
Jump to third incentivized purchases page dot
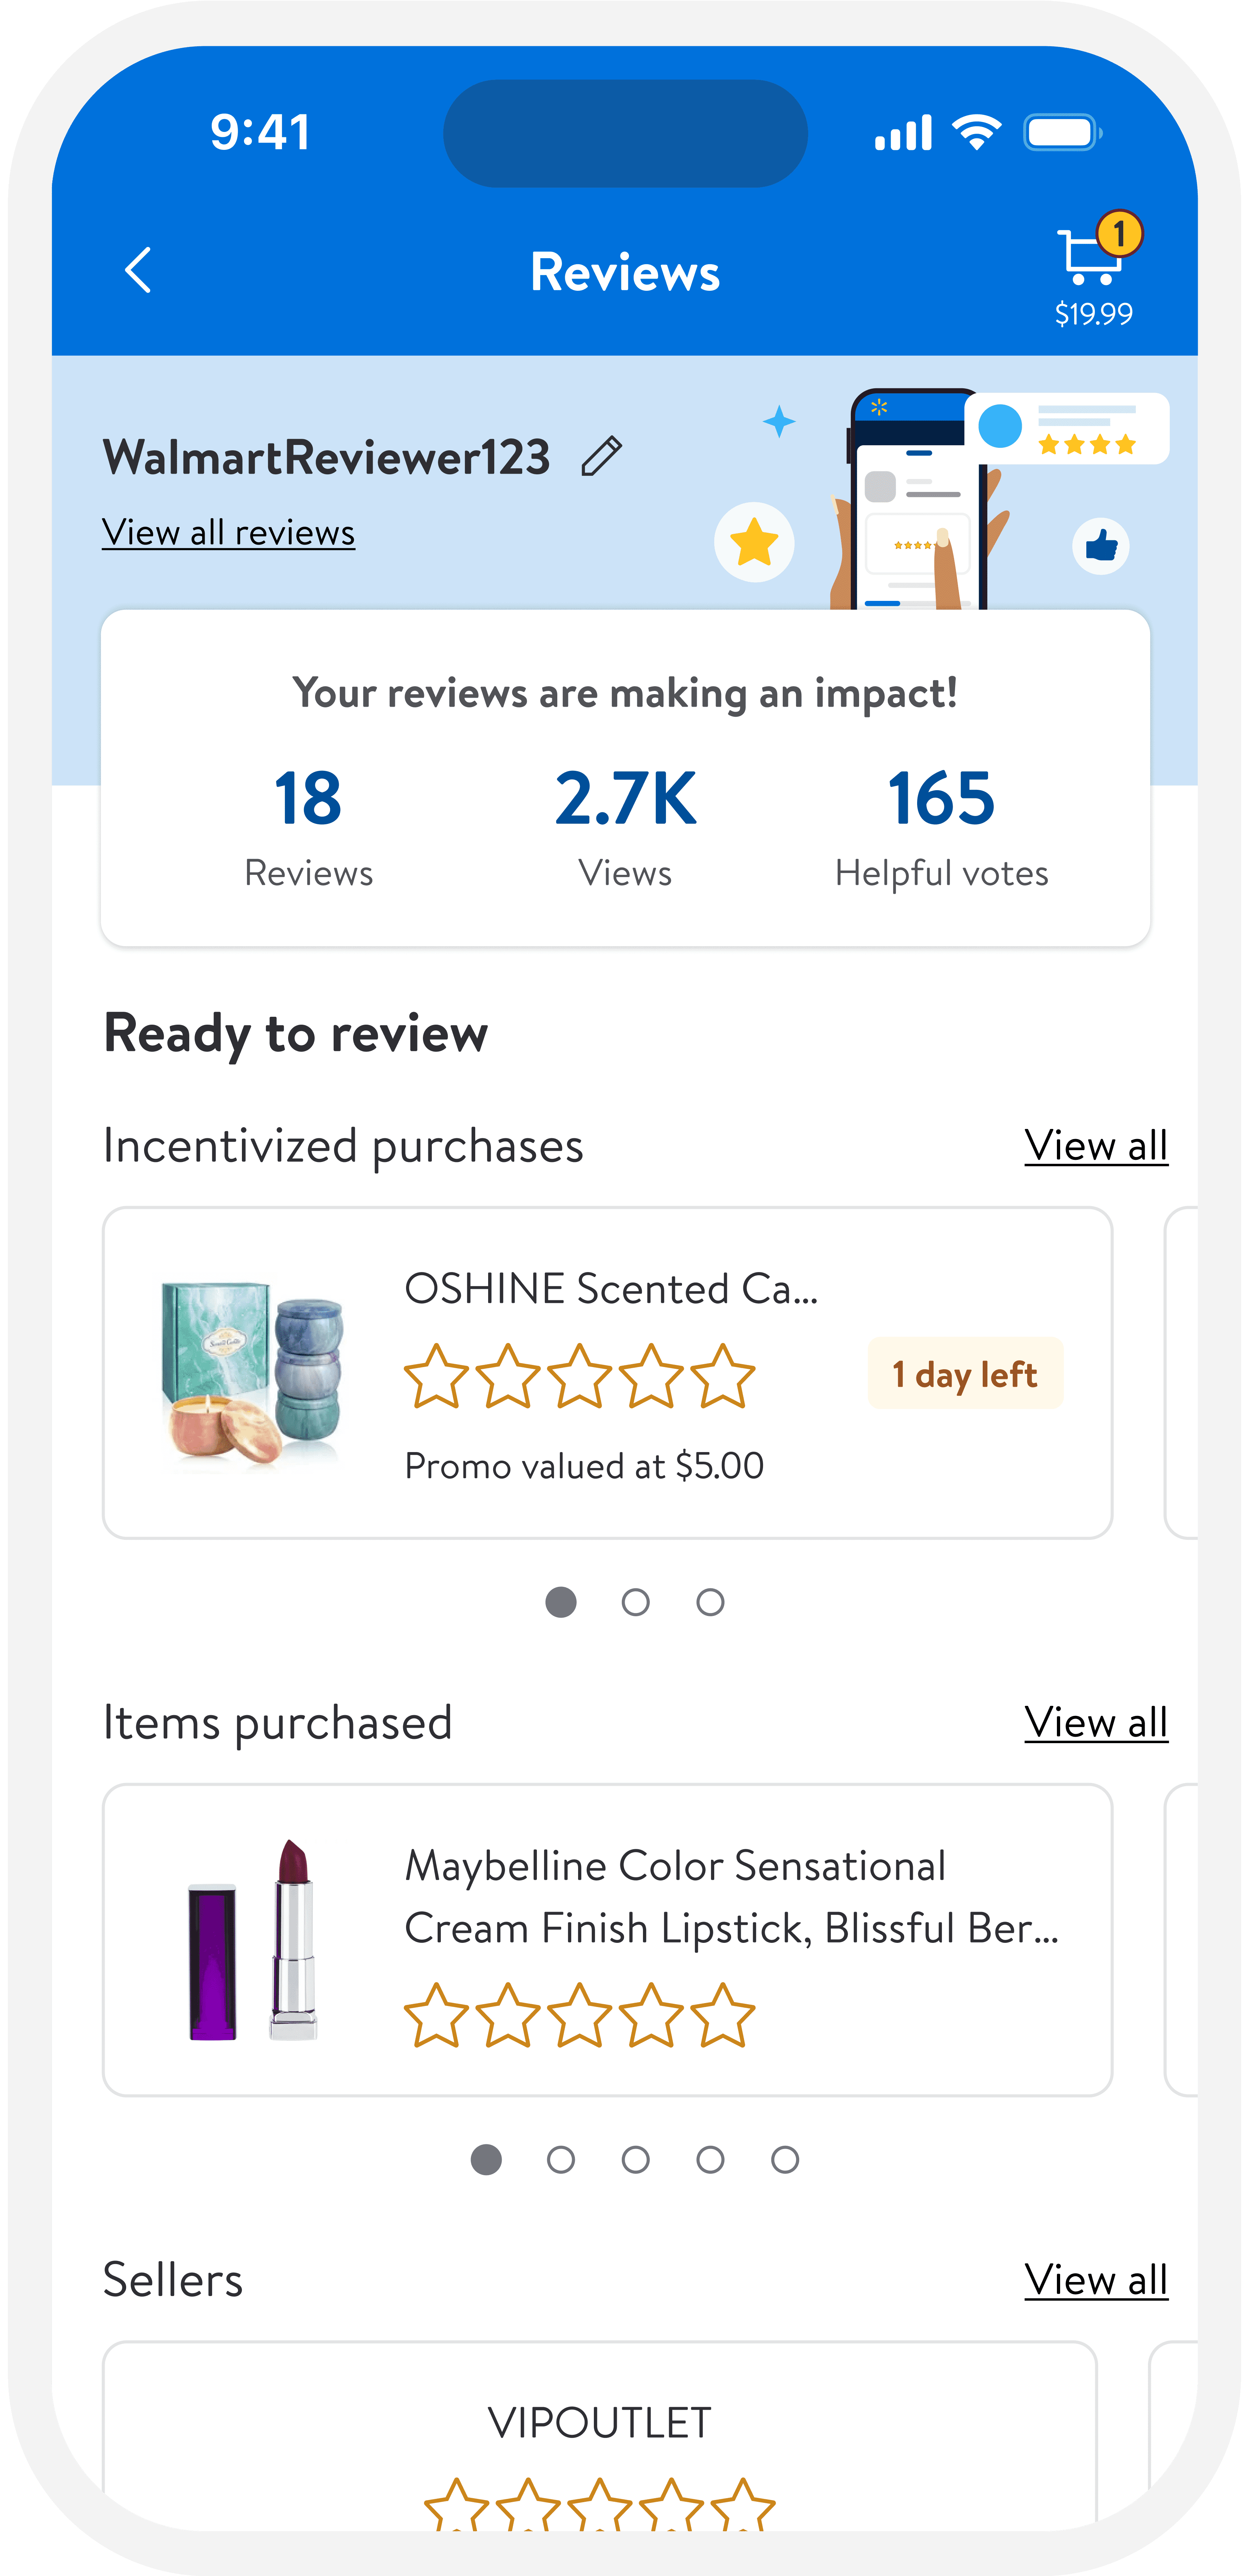coord(710,1603)
